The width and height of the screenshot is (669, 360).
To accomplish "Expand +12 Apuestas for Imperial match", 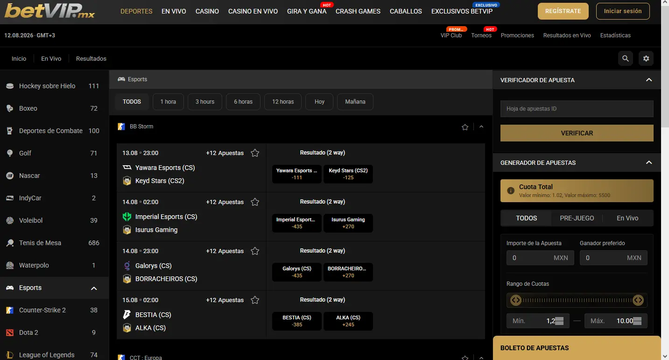I will coord(225,202).
